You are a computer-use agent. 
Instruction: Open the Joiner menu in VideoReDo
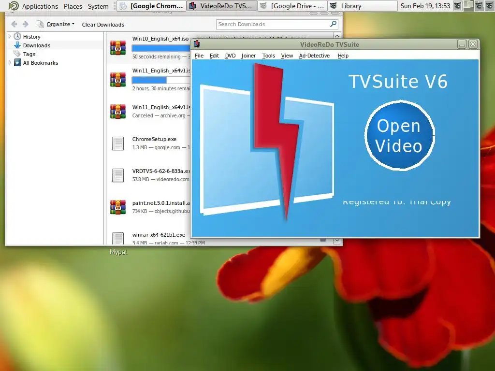point(248,56)
